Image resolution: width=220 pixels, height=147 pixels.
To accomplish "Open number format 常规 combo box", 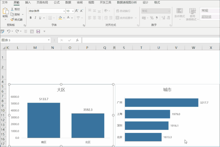I will pyautogui.click(x=156, y=11).
